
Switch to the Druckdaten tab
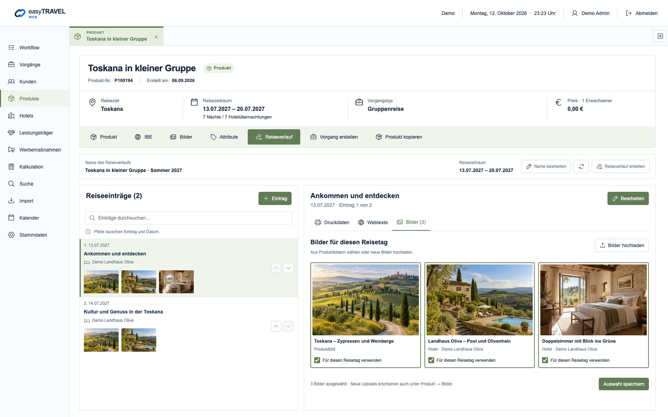click(x=332, y=222)
